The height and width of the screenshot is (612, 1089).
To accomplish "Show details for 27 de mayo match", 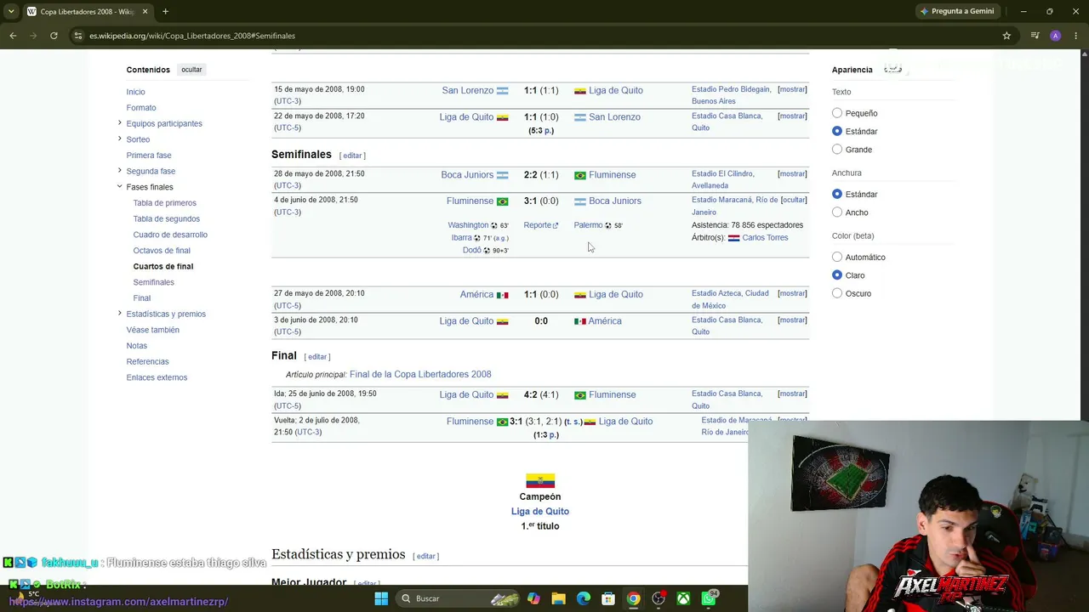I will 792,293.
